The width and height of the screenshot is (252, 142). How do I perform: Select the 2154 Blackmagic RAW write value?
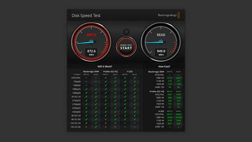point(170,78)
